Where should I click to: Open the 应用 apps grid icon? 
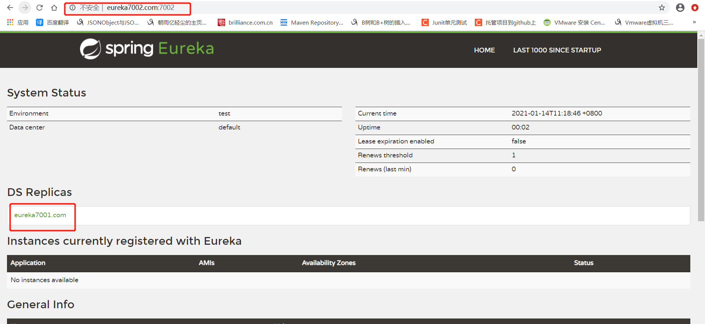point(10,22)
